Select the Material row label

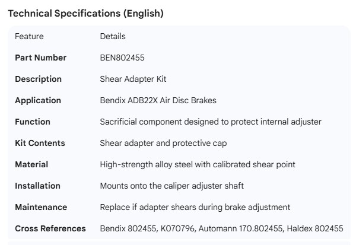point(31,164)
